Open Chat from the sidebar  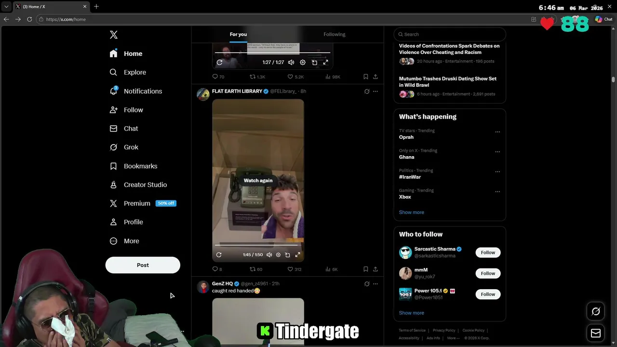(x=124, y=129)
